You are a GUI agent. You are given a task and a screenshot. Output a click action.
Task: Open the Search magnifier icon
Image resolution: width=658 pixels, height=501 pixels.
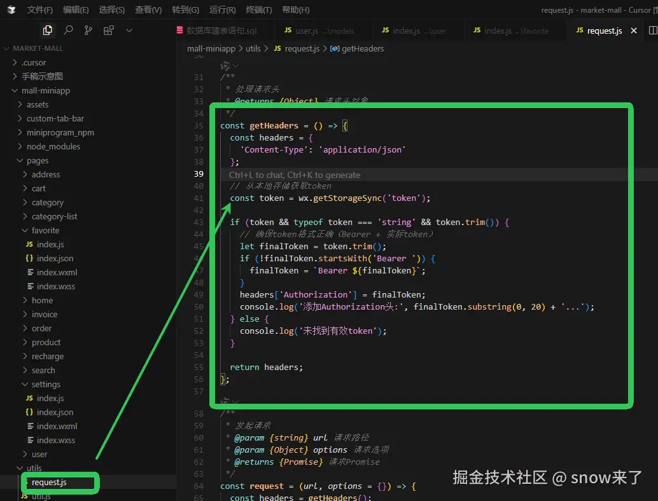[68, 30]
